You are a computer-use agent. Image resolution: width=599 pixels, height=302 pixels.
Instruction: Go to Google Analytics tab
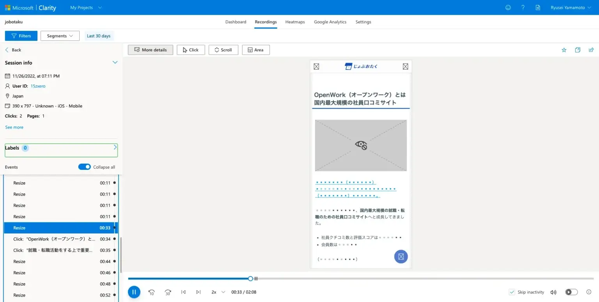click(x=330, y=22)
